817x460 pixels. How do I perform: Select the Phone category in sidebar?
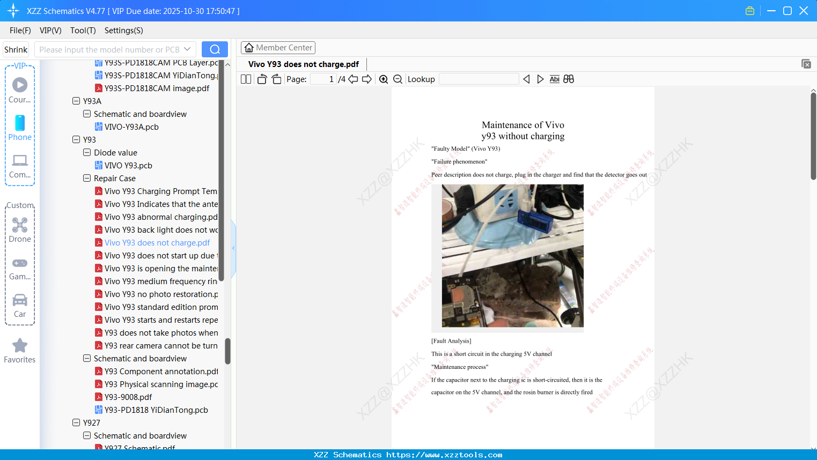coord(20,128)
